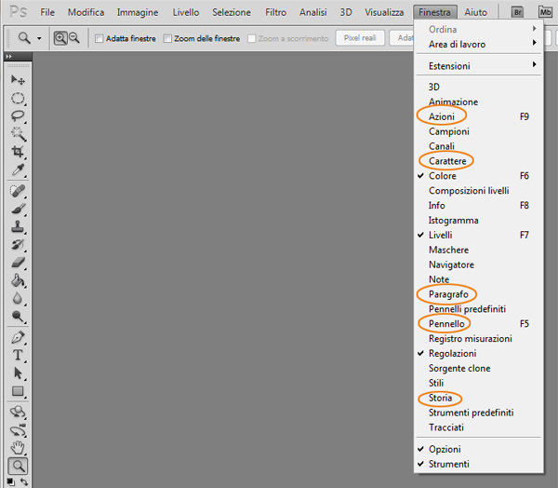Open the Zoom tool preset picker arrow
Screen dimensions: 558x488
coord(39,38)
